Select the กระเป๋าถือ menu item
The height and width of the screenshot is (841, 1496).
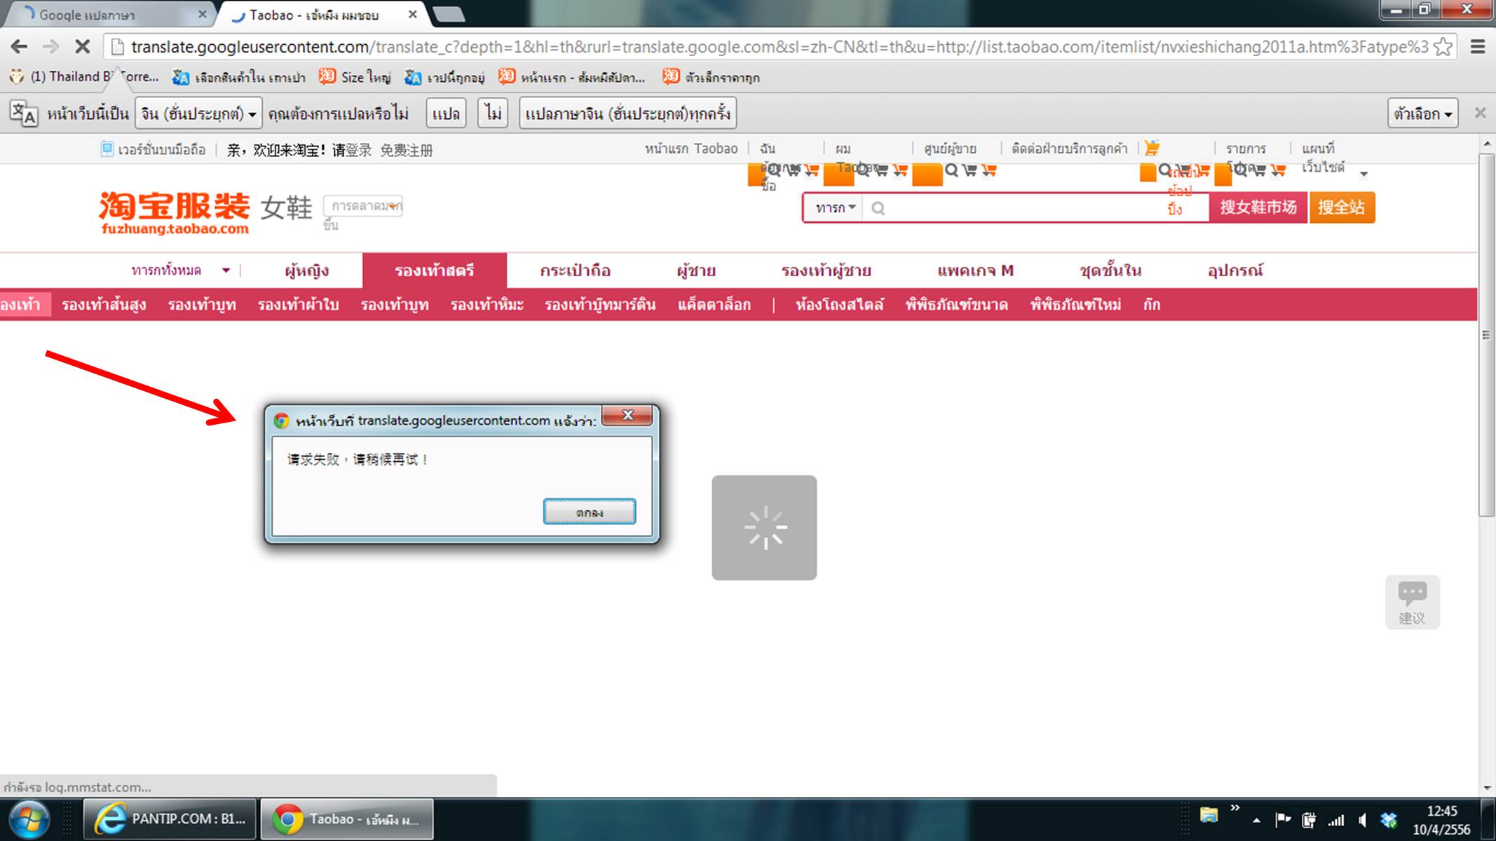(x=575, y=271)
